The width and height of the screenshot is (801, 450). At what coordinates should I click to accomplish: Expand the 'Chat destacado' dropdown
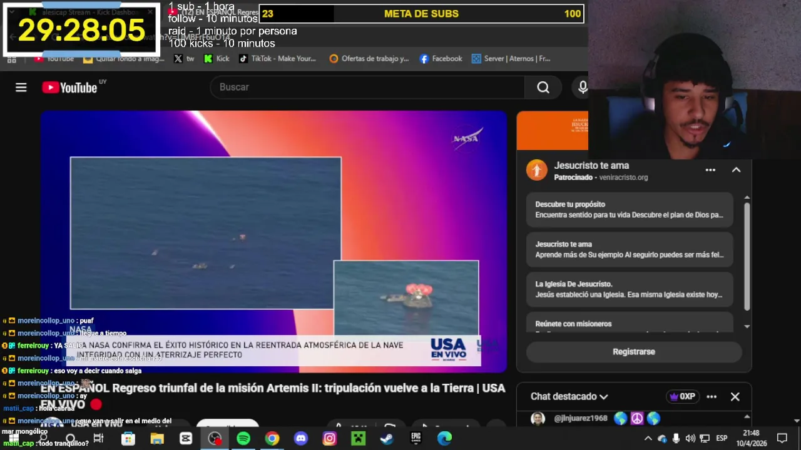pyautogui.click(x=569, y=396)
